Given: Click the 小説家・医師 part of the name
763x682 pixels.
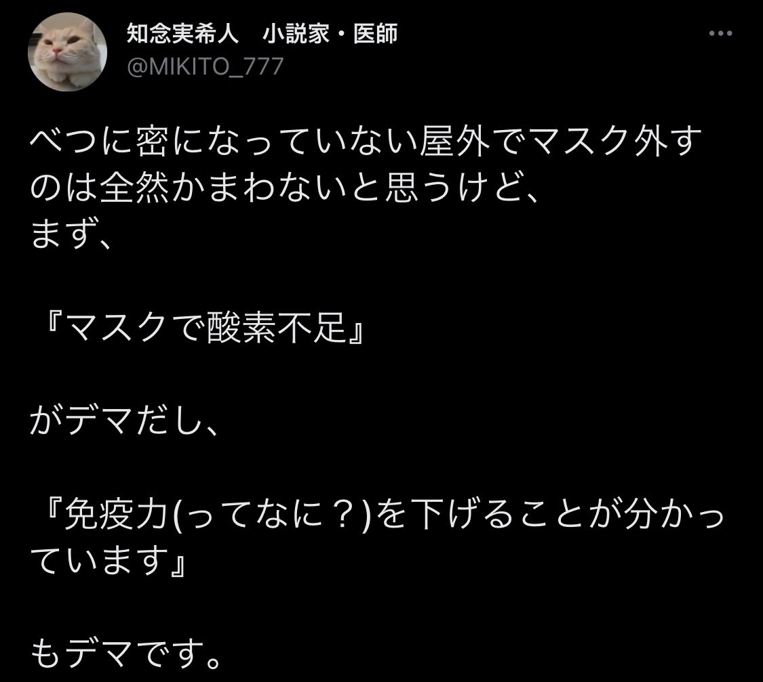Looking at the screenshot, I should 330,34.
